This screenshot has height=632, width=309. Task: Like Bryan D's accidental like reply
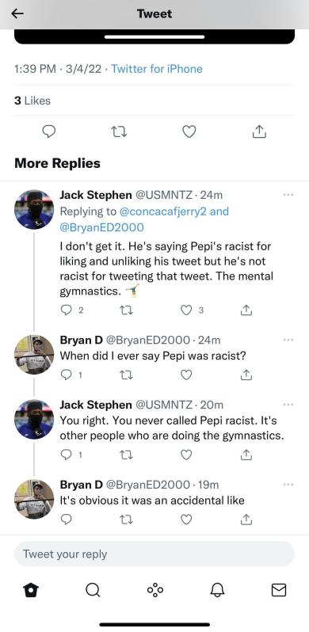(185, 520)
